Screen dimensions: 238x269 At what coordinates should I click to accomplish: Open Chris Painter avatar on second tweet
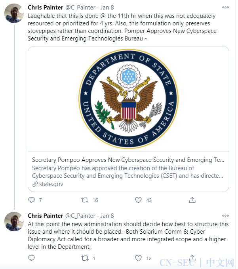pyautogui.click(x=14, y=222)
